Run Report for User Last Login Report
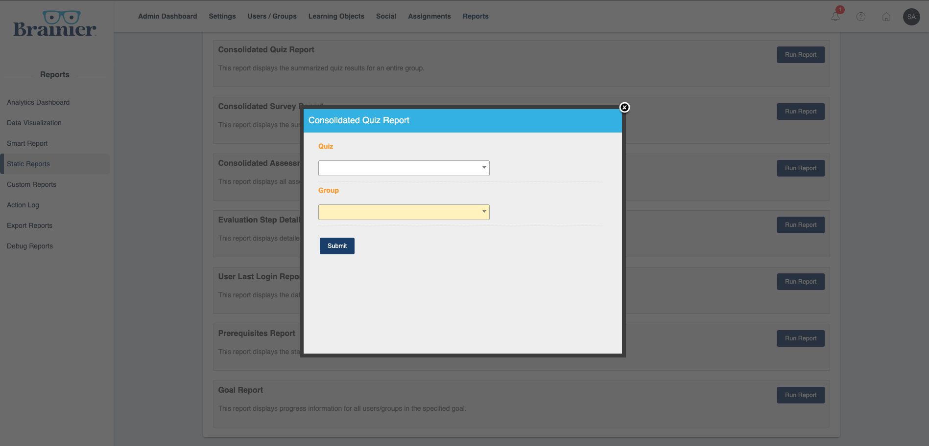Screen dimensions: 929x446 (x=801, y=282)
